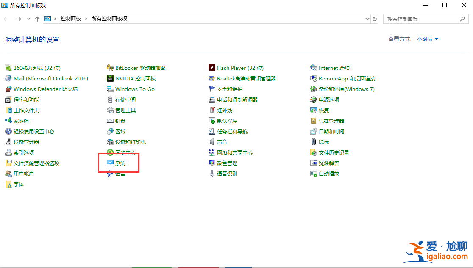473x268 pixels.
Task: Open 设备管理器 (Device Manager)
Action: 26,142
